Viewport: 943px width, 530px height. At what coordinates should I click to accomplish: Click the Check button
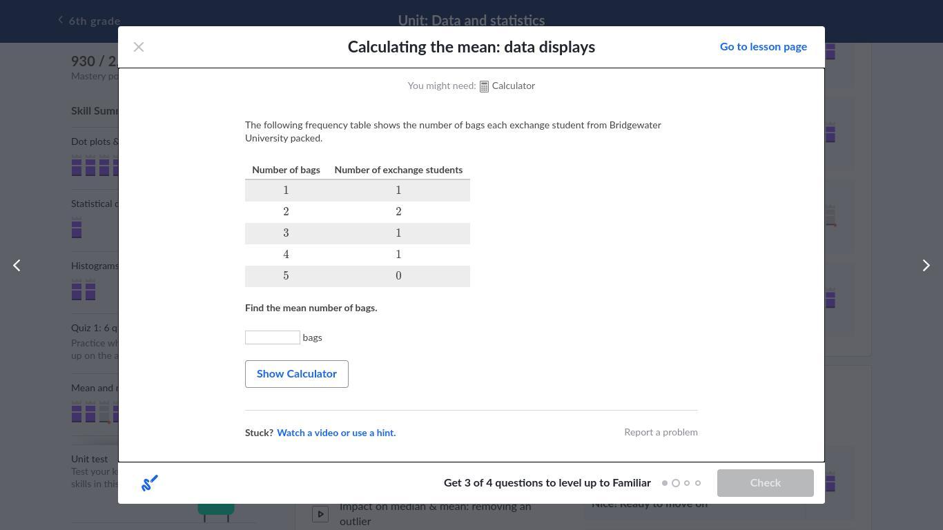coord(766,483)
